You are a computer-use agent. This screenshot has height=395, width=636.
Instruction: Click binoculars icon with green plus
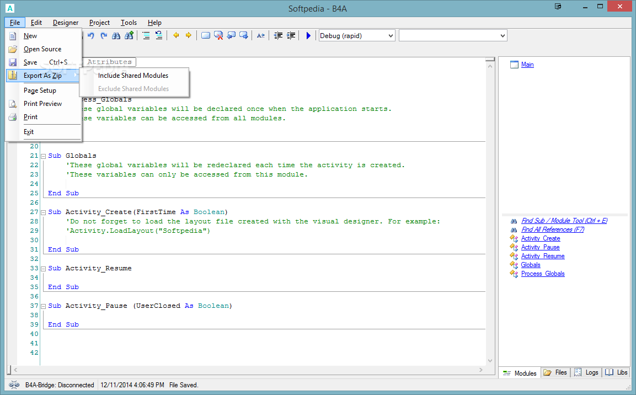(x=129, y=36)
